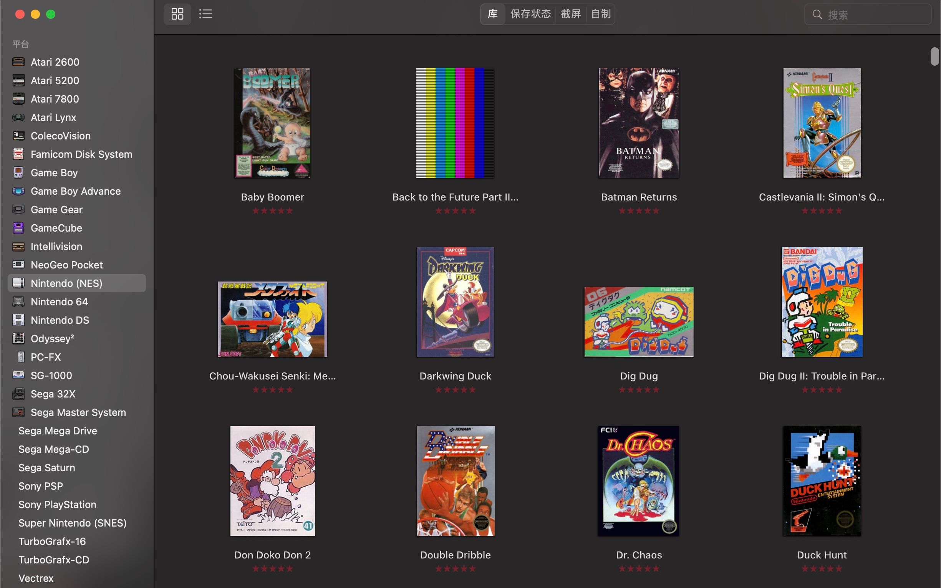Open the 库 (Library) tab

coord(492,13)
